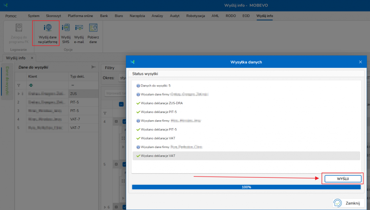Open the AML menu
The image size is (370, 210).
point(215,16)
